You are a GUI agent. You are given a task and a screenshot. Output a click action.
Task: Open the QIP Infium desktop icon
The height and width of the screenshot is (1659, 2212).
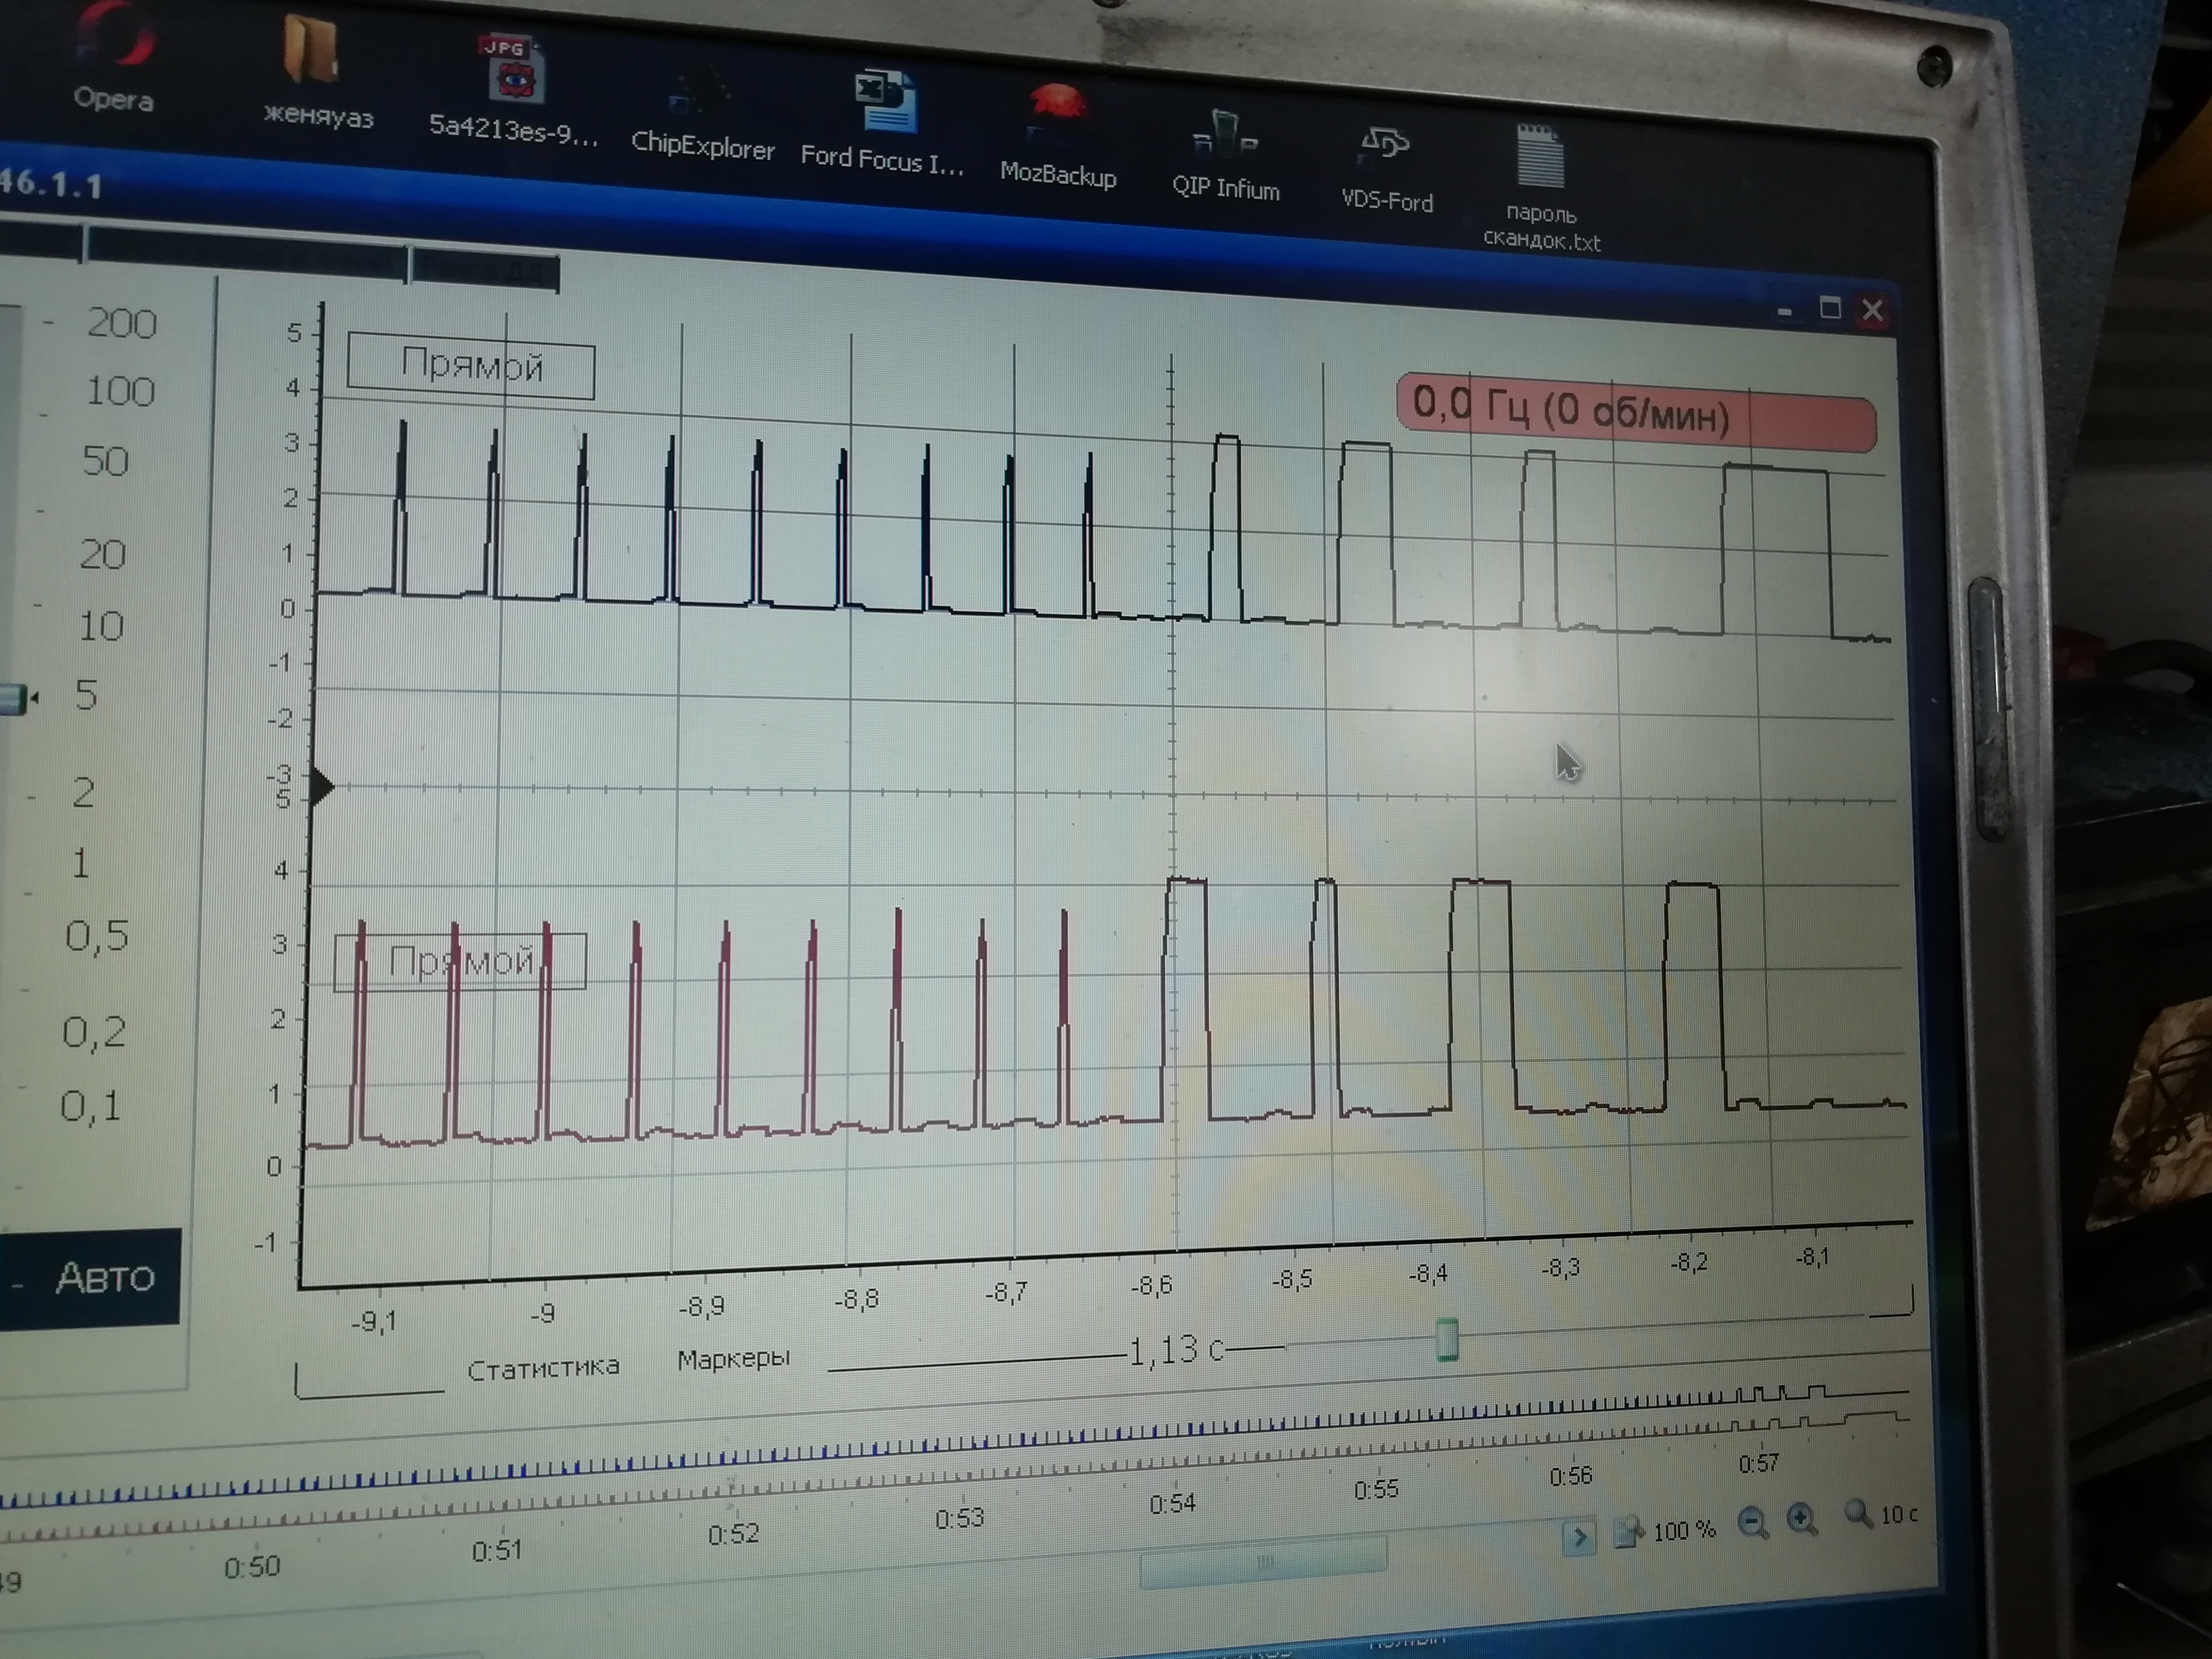[x=1225, y=135]
